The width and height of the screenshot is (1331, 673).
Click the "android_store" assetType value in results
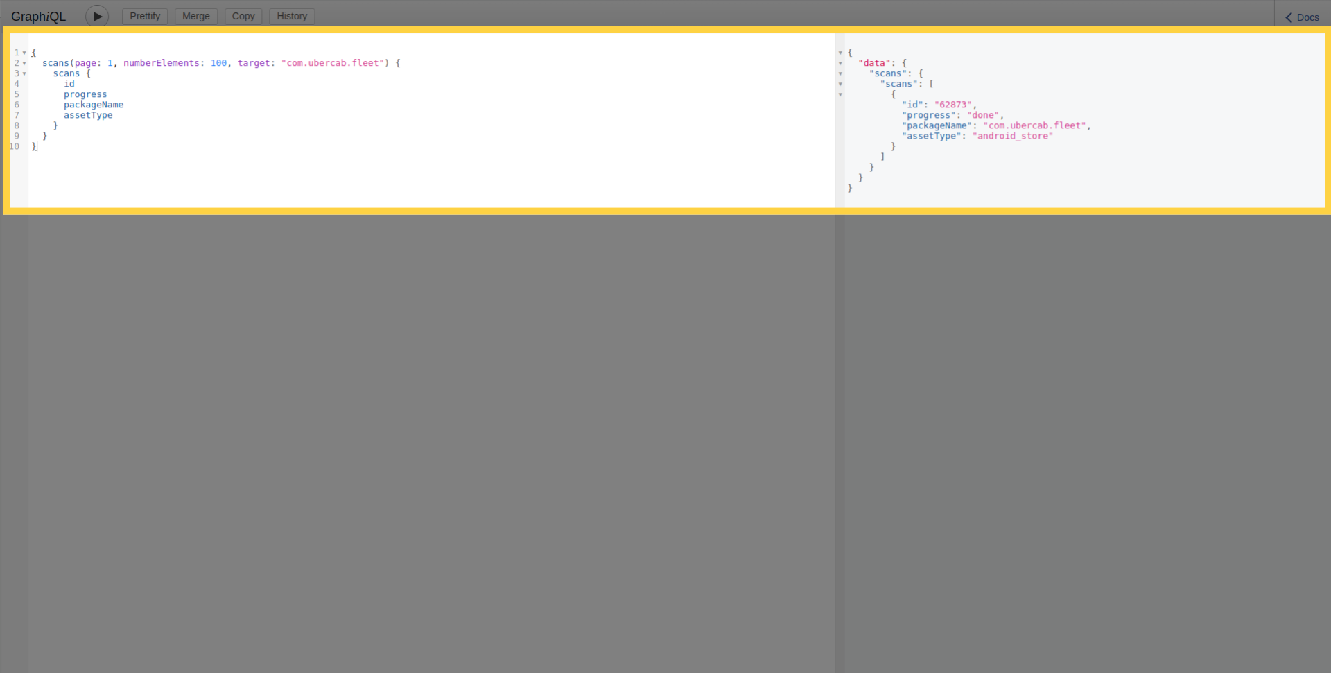pyautogui.click(x=1012, y=136)
